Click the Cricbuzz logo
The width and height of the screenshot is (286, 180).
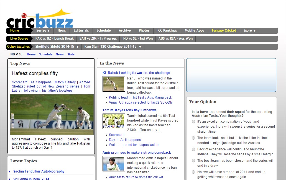tap(40, 18)
